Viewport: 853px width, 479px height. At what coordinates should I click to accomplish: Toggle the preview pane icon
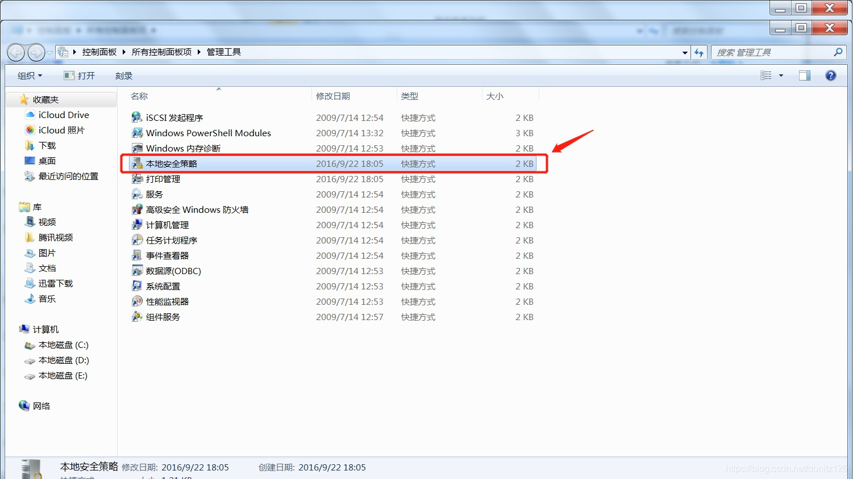[804, 75]
